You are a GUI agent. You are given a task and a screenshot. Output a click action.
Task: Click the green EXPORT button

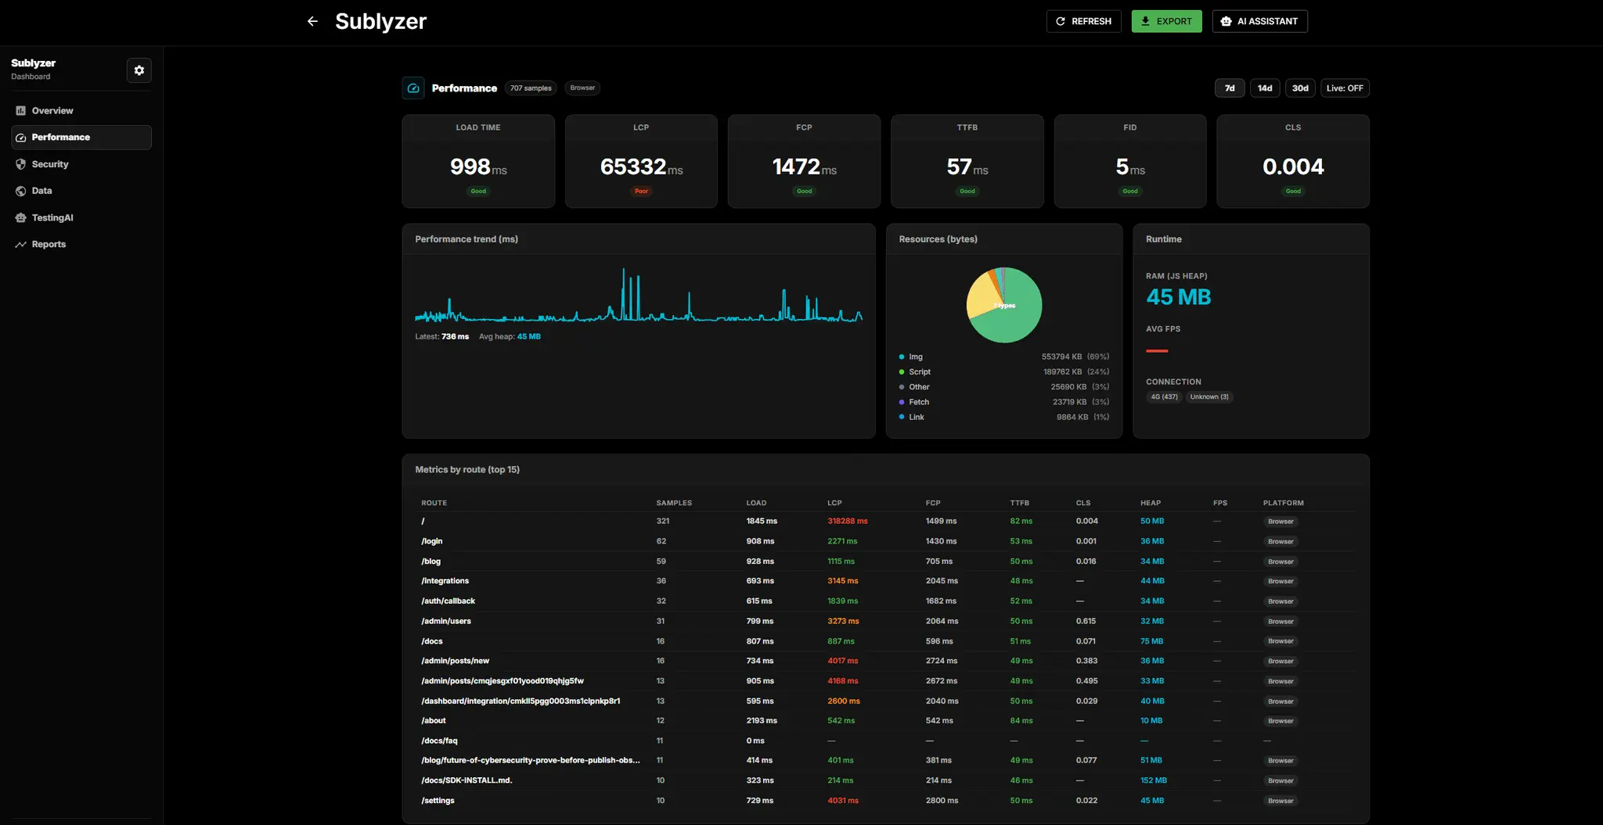(1166, 21)
